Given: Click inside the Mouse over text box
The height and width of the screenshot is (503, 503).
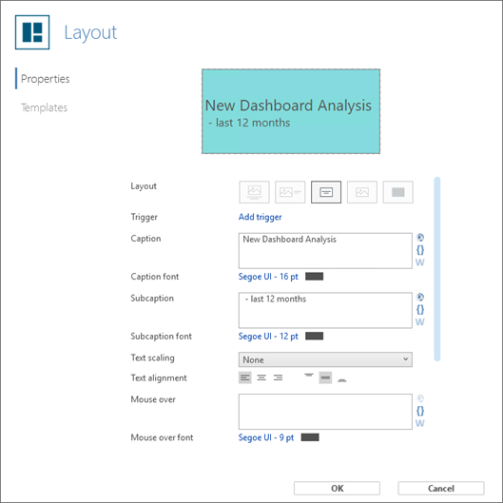Looking at the screenshot, I should click(325, 412).
